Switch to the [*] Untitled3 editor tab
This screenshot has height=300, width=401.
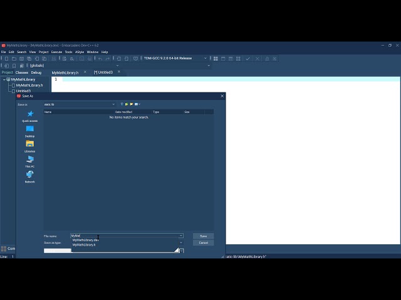[103, 72]
